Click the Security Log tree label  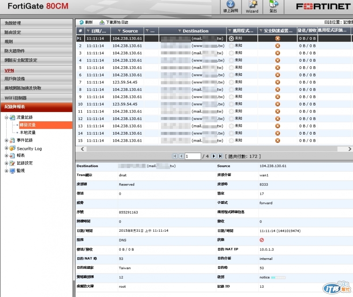[29, 149]
